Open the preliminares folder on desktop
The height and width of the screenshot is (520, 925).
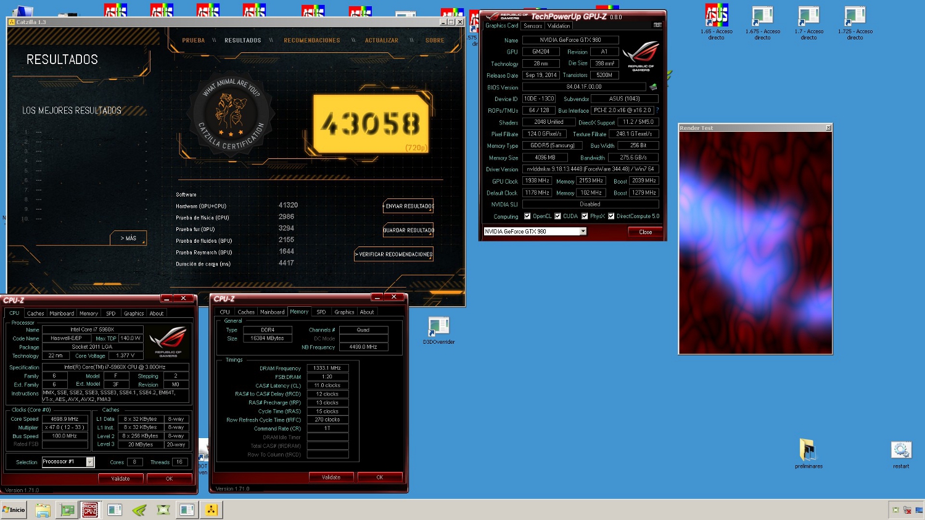tap(808, 454)
